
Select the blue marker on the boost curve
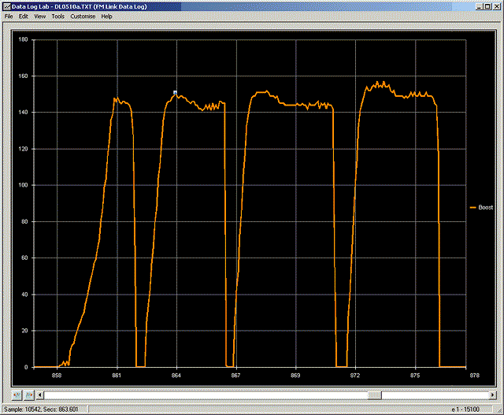pos(175,93)
